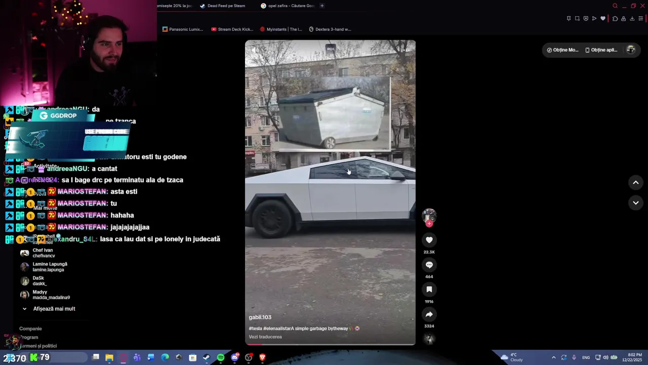Like the TikTok video with the heart
The image size is (648, 365).
[429, 240]
